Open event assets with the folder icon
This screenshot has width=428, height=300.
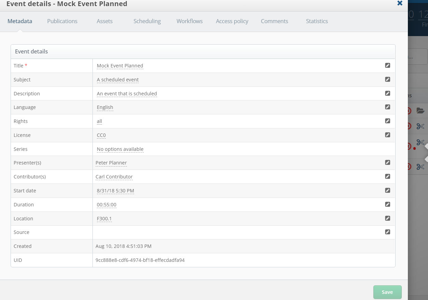[x=420, y=111]
